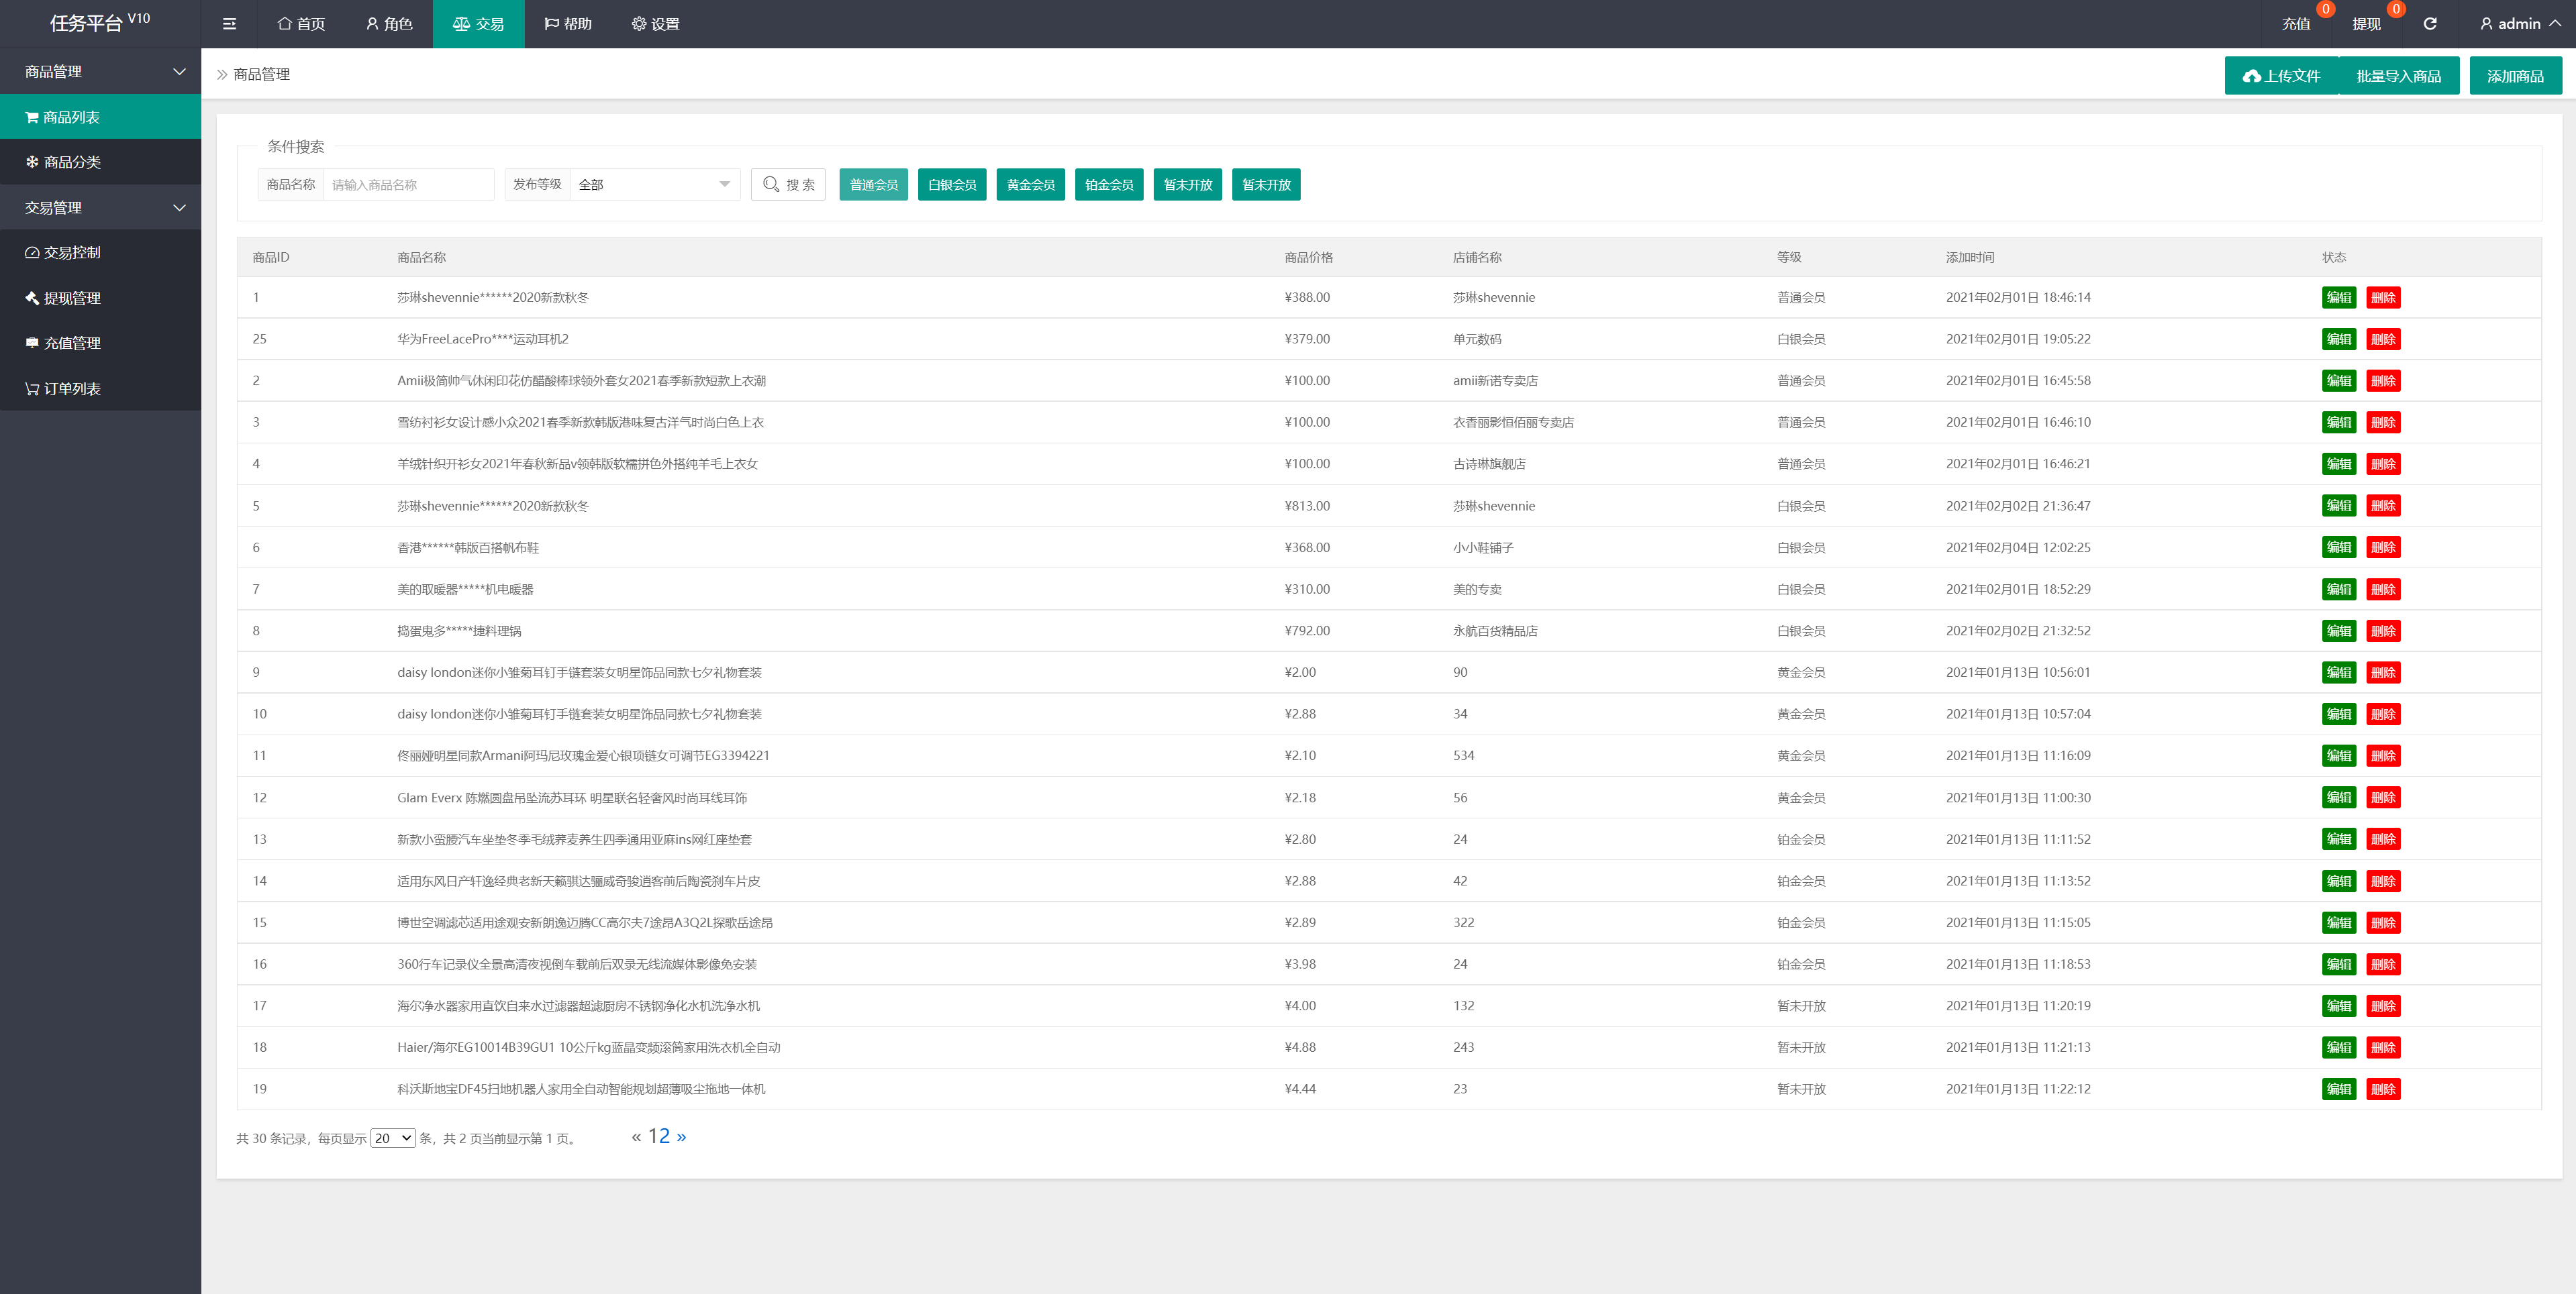Open 订单列表 cart item in sidebar
The width and height of the screenshot is (2576, 1294).
72,388
